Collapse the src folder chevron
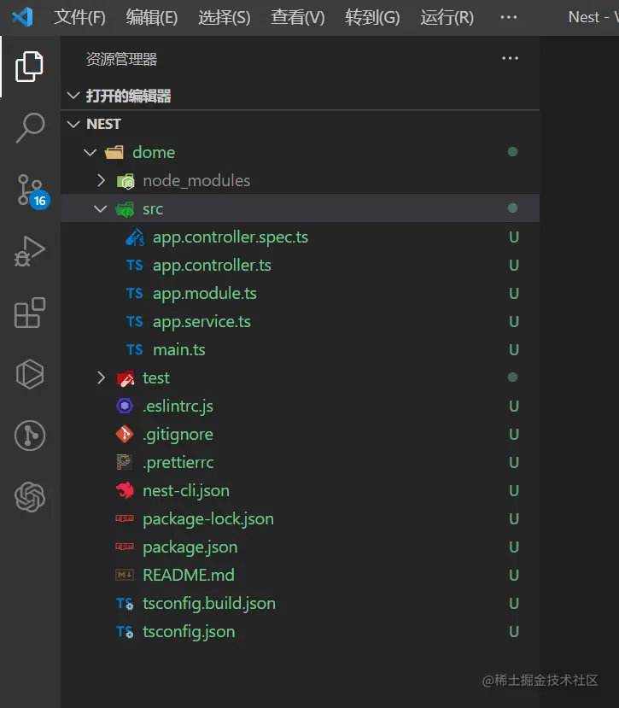Image resolution: width=619 pixels, height=708 pixels. 100,209
